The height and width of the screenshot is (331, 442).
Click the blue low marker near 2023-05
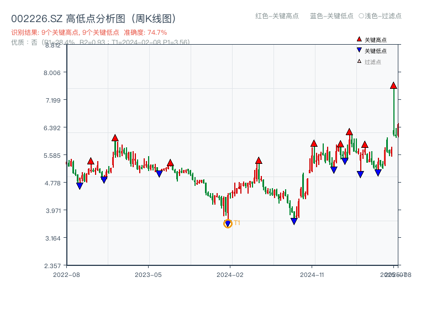point(159,174)
